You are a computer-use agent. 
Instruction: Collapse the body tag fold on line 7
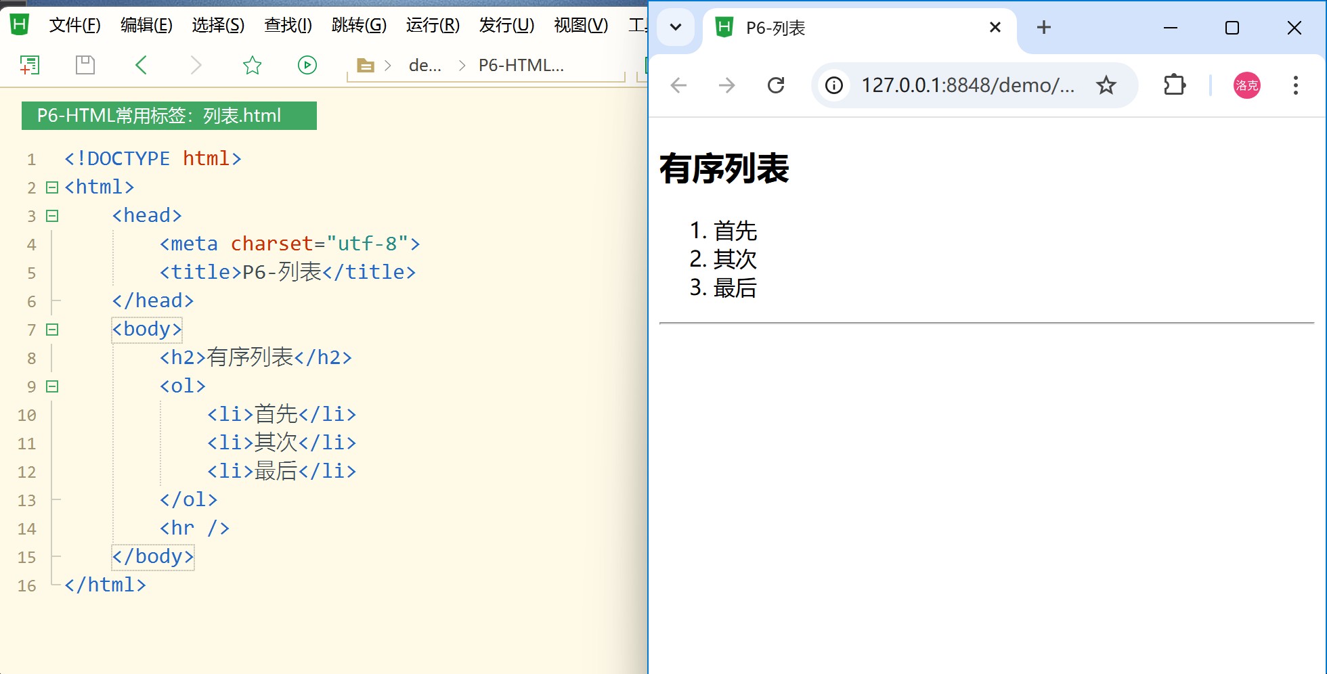(x=52, y=330)
